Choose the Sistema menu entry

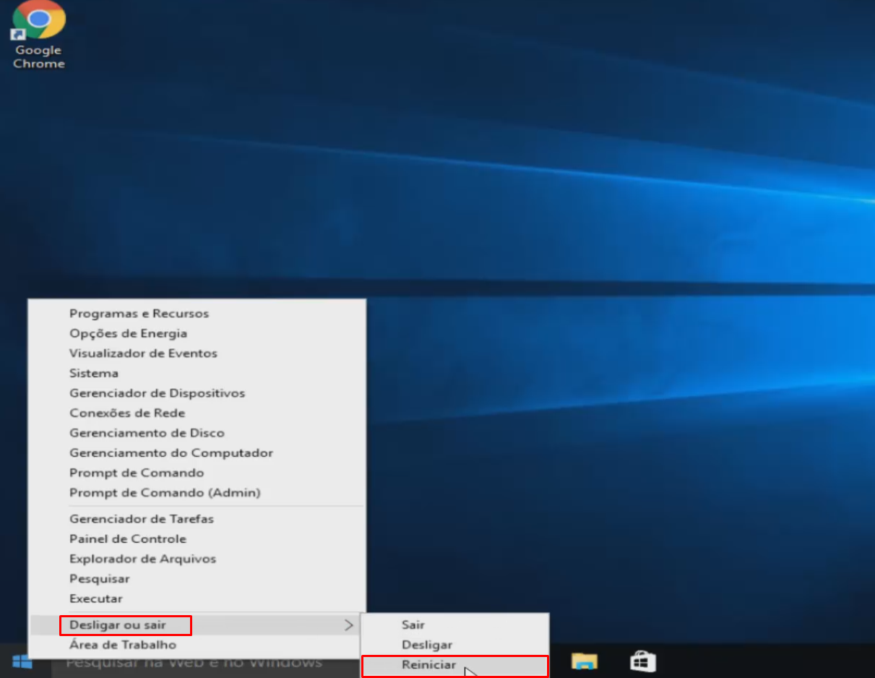coord(197,373)
